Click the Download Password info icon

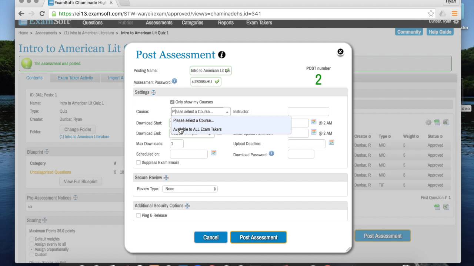271,153
